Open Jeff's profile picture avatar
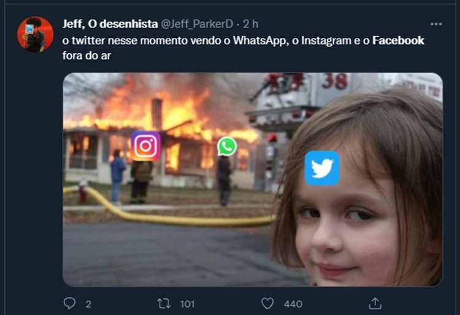The image size is (460, 315). point(35,34)
